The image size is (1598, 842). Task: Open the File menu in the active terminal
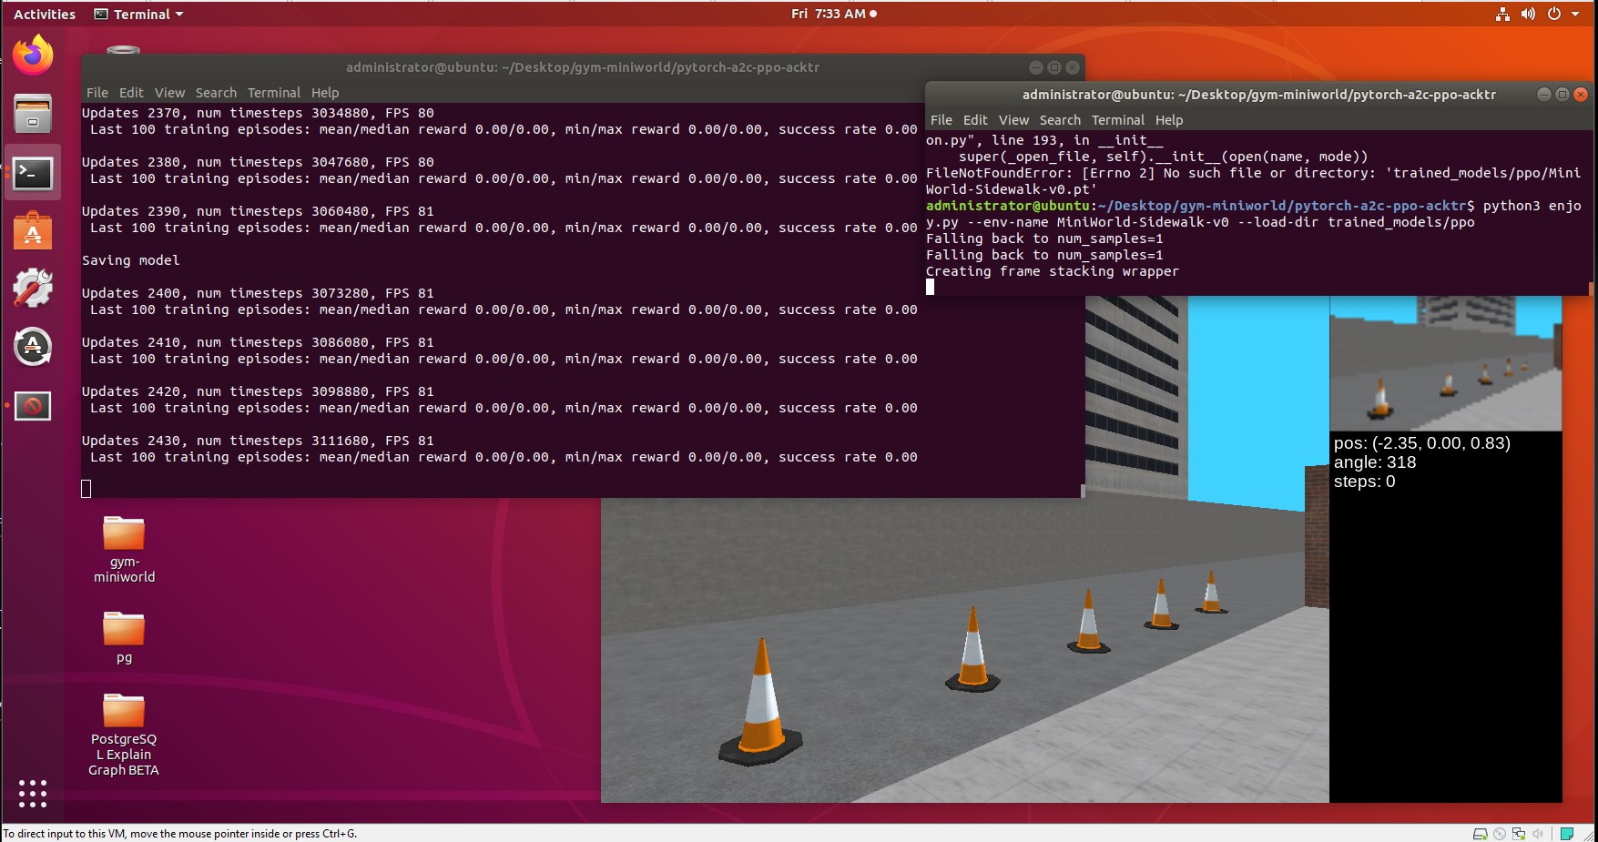tap(941, 119)
